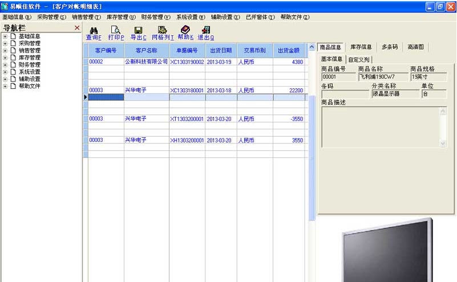Viewport: 457px width, 282px height.
Task: Click 商品描述 scroll down arrow
Action: 443,143
